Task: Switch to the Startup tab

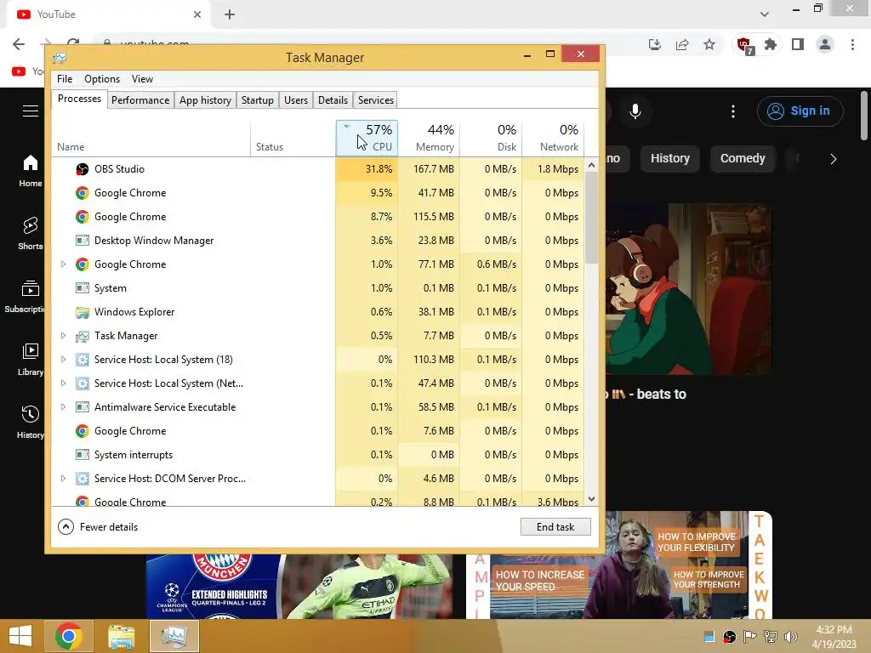Action: pos(257,100)
